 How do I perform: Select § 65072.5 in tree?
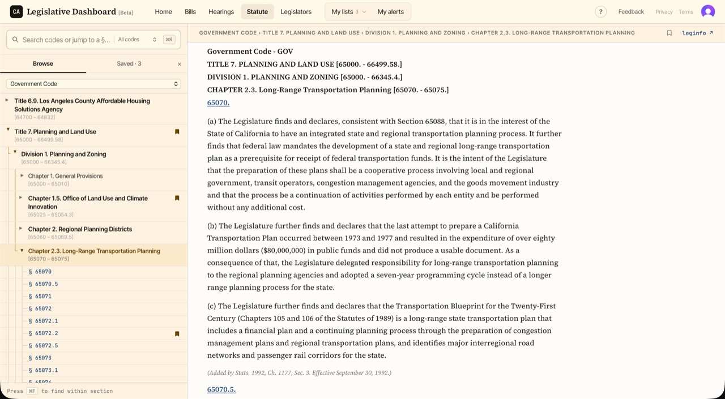44,346
